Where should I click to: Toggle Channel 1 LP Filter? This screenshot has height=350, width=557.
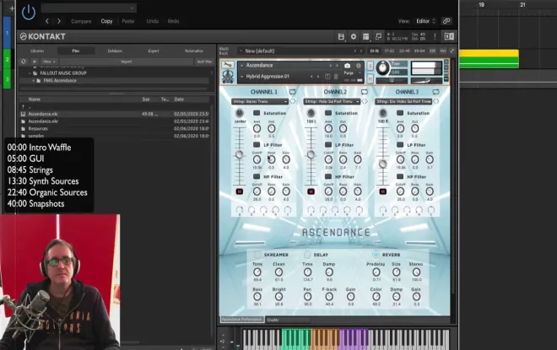coord(257,145)
